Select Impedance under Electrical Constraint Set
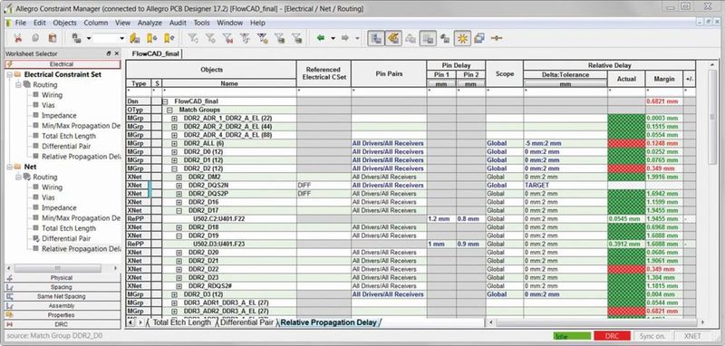Image resolution: width=725 pixels, height=346 pixels. click(x=59, y=116)
